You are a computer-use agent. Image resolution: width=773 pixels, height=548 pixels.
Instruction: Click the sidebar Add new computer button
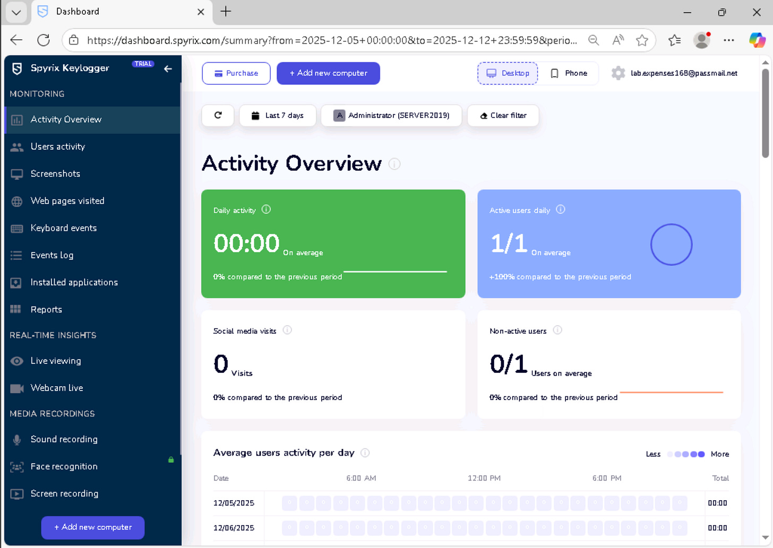(x=93, y=527)
